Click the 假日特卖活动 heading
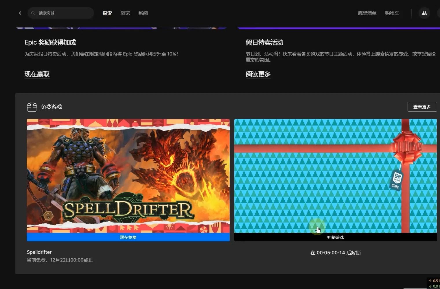This screenshot has height=289, width=440. tap(264, 42)
